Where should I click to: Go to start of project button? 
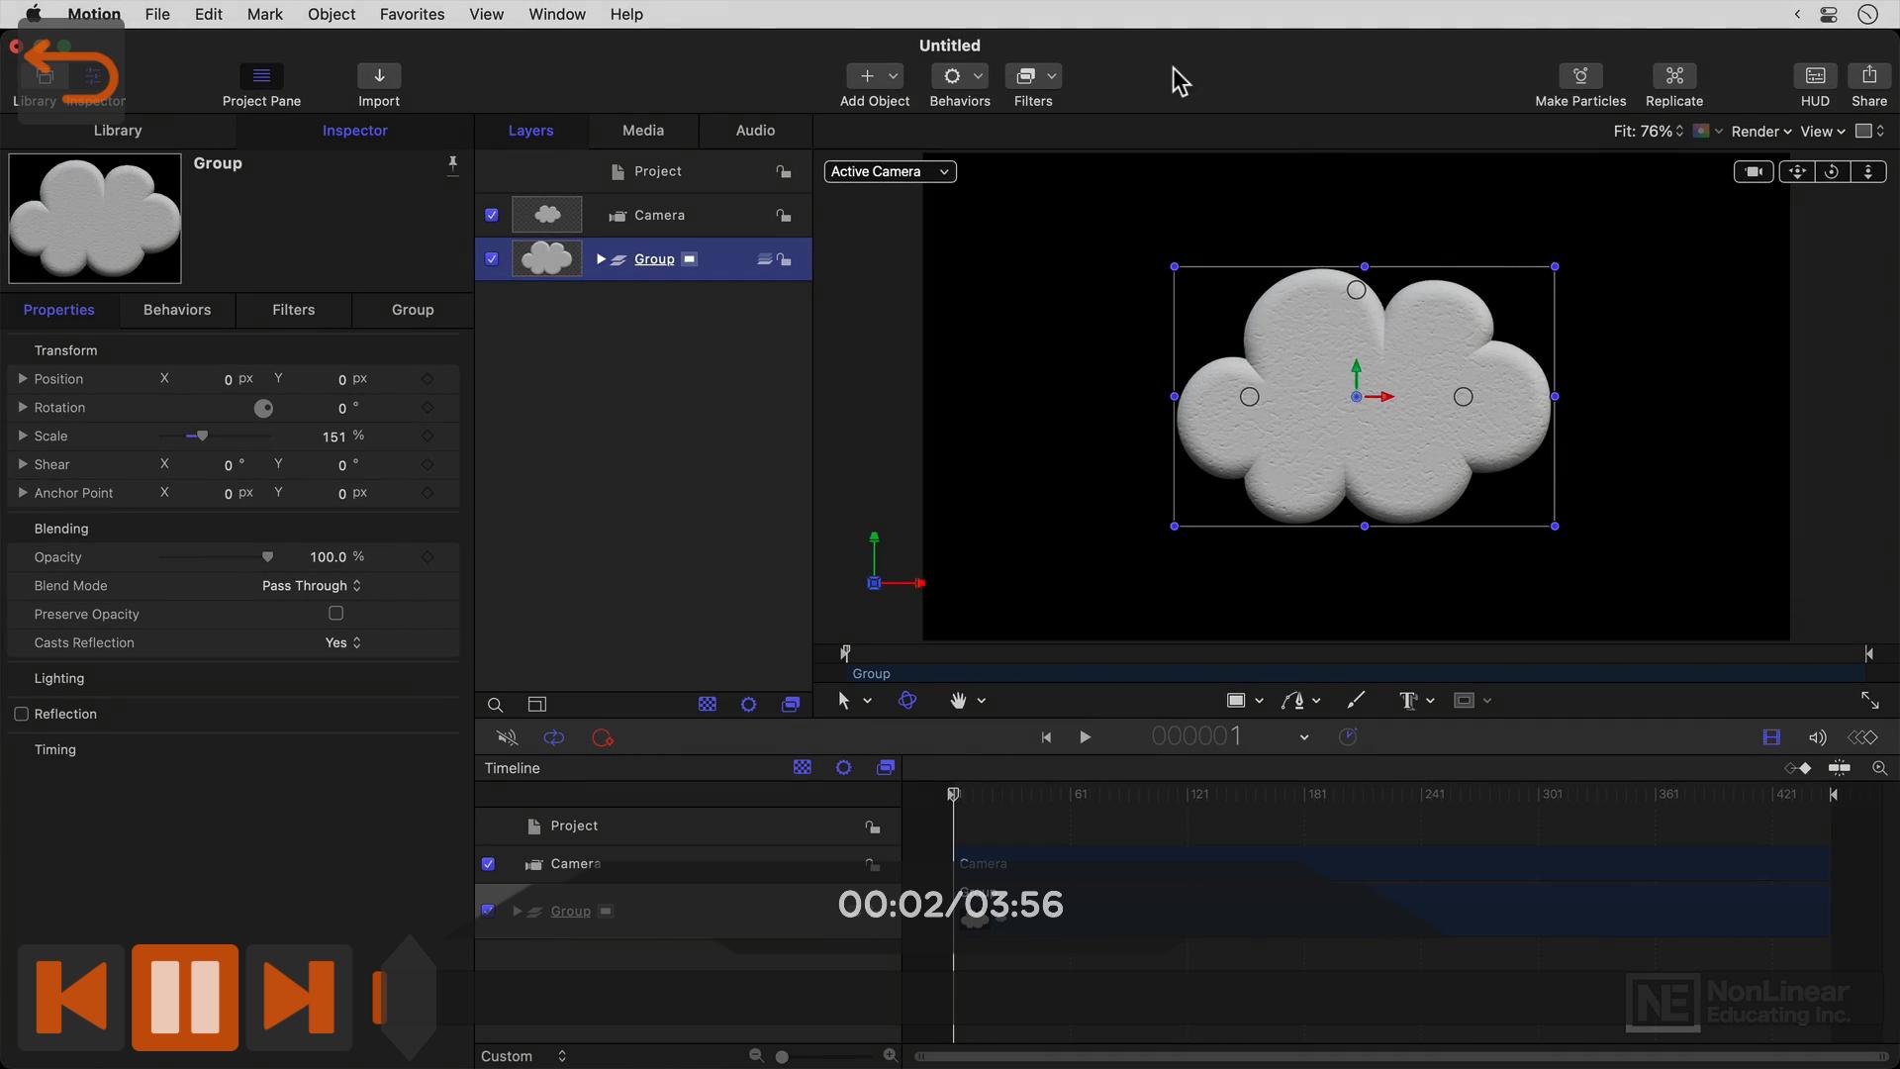[1046, 737]
